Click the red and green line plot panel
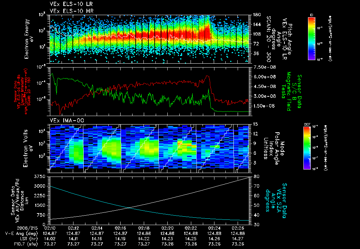 149,91
